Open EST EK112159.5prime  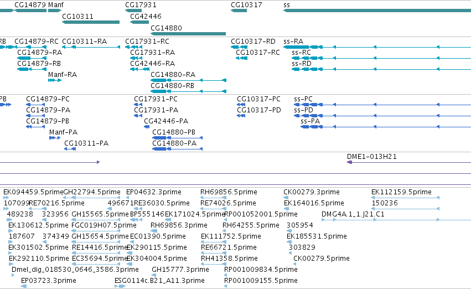click(x=401, y=192)
